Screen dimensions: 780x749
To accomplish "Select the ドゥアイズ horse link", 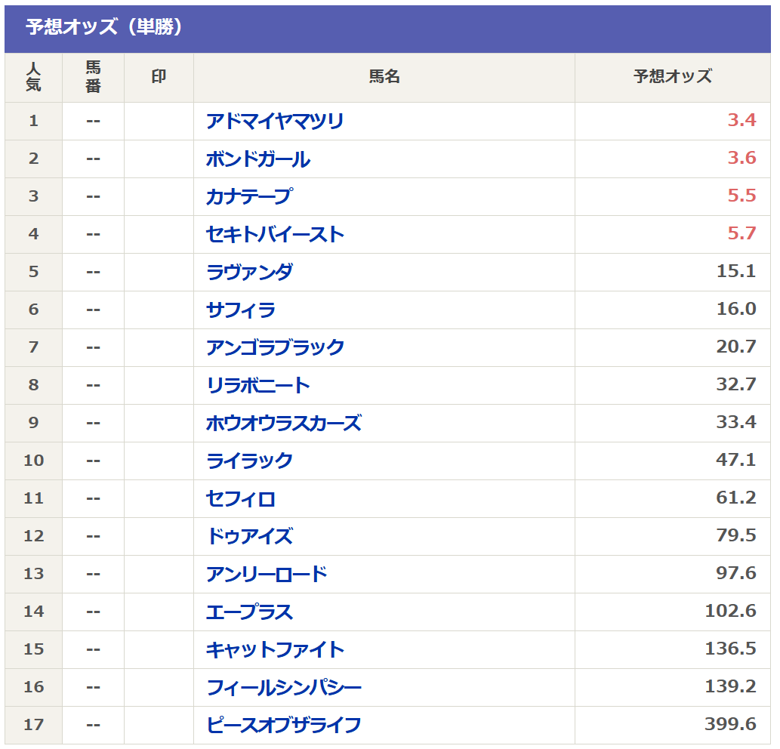I will (x=249, y=537).
